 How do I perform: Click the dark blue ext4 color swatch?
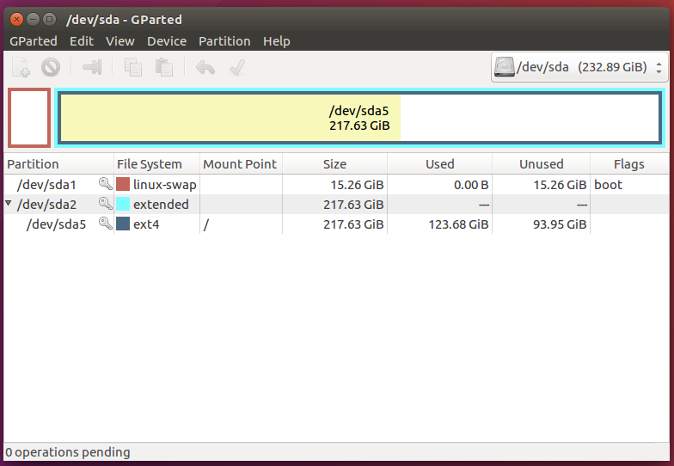123,224
